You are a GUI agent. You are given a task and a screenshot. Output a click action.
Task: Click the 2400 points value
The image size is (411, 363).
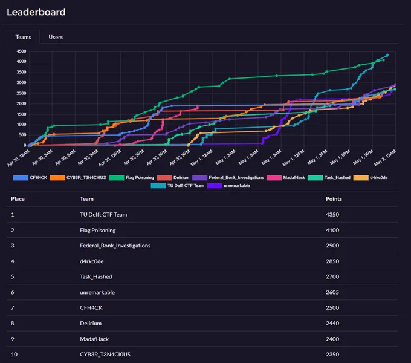[x=332, y=339]
